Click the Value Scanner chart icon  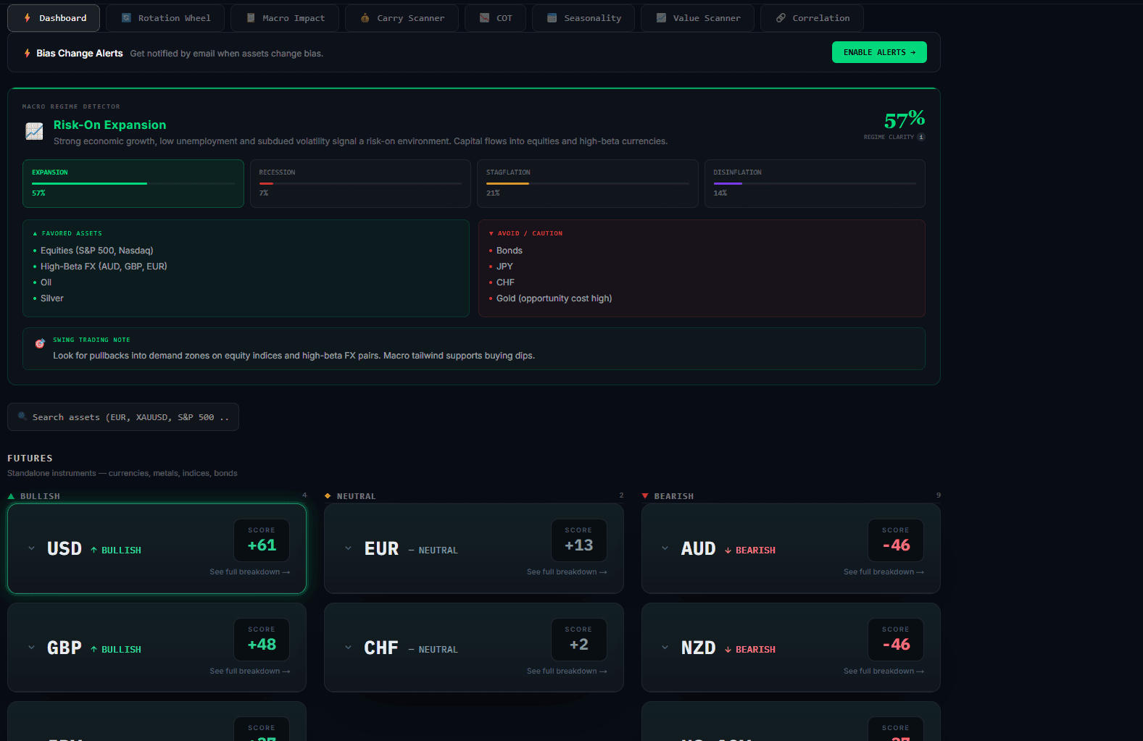click(661, 18)
